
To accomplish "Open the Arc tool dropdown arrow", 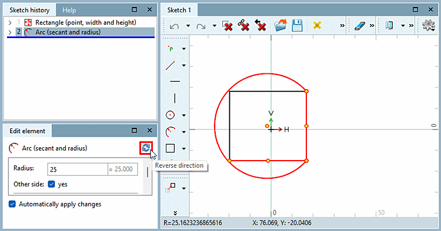I will click(x=183, y=132).
